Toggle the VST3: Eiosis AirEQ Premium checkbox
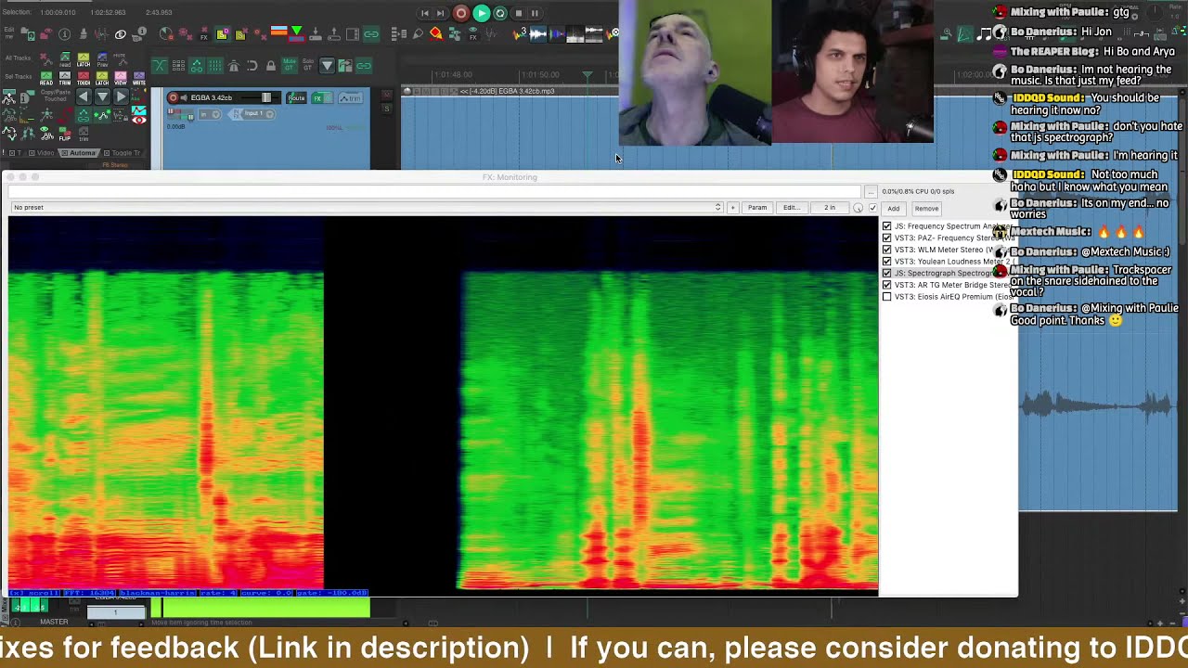This screenshot has width=1188, height=668. [887, 297]
